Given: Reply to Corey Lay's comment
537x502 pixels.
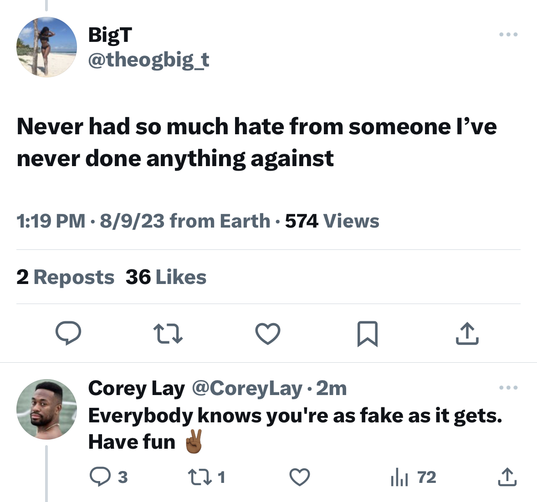Looking at the screenshot, I should (100, 477).
